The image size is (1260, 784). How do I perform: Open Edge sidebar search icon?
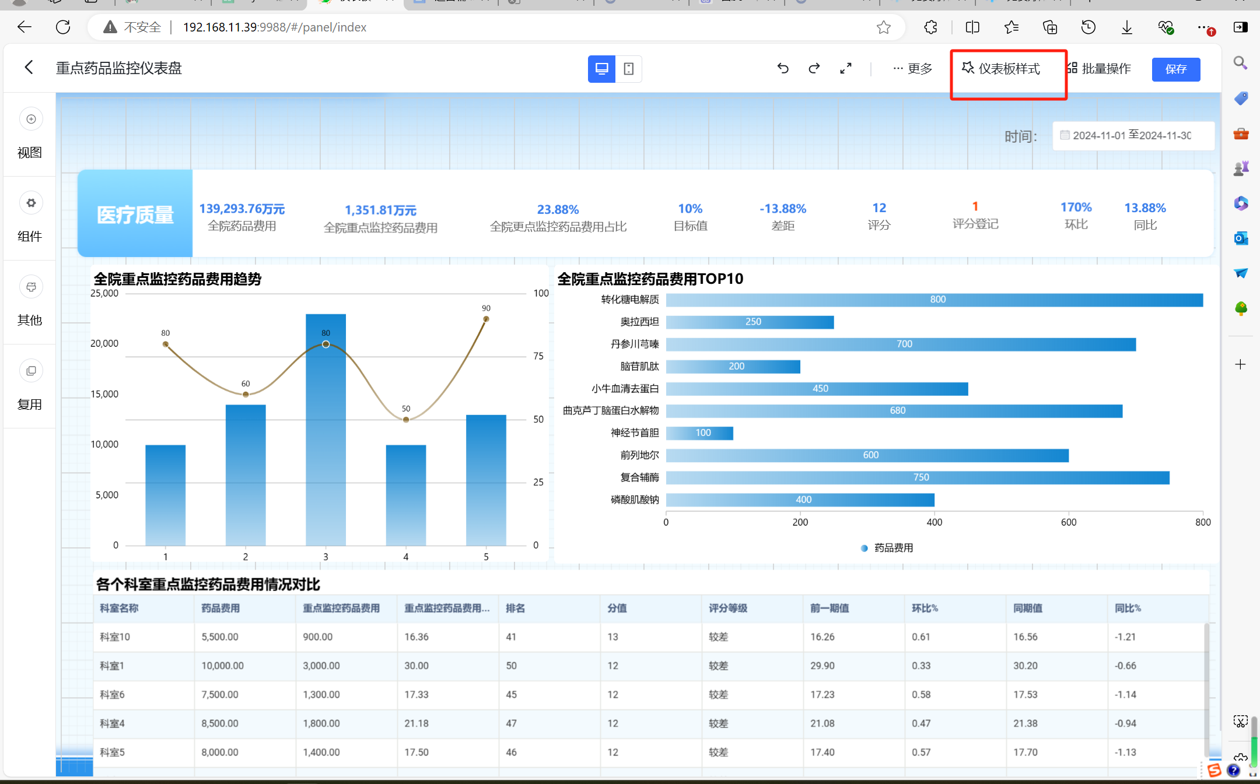click(1241, 63)
